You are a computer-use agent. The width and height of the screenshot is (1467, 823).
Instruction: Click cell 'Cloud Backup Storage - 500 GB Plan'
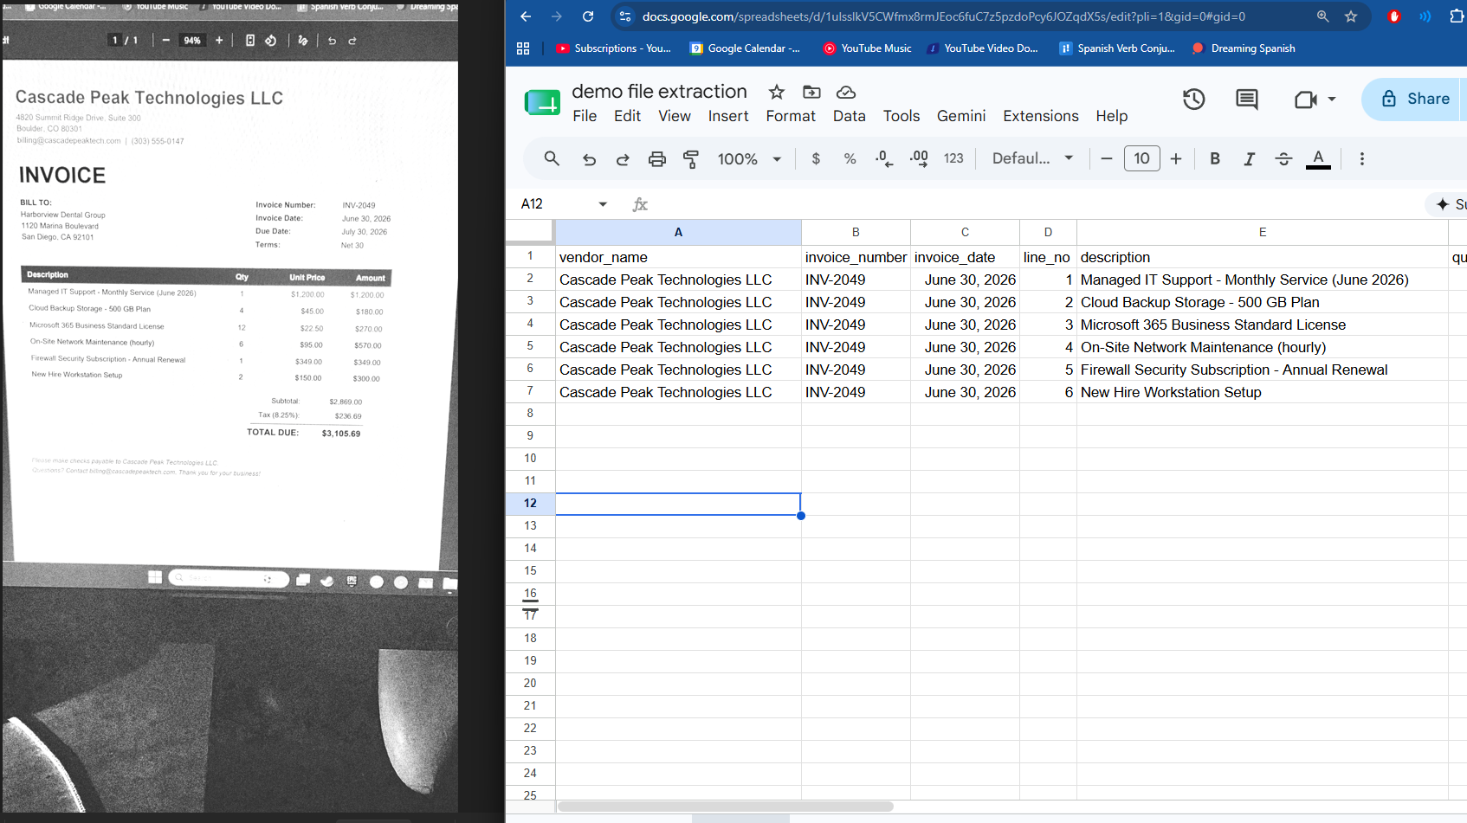pyautogui.click(x=1263, y=302)
